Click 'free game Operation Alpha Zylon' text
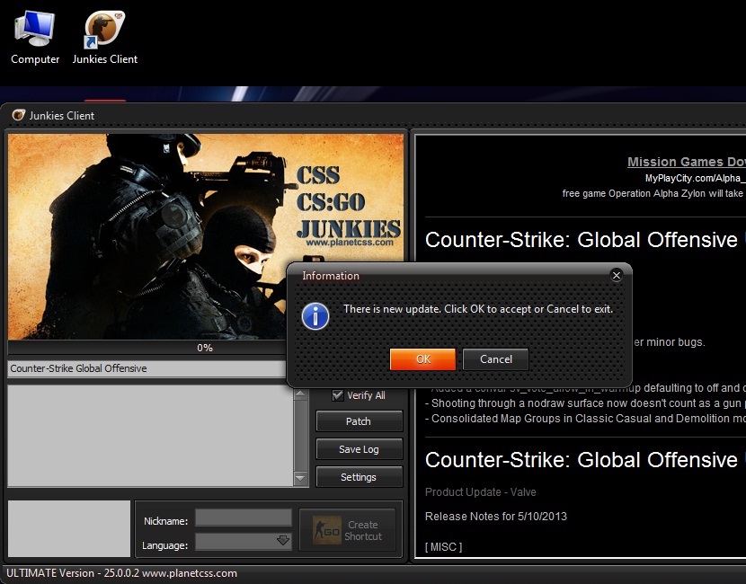This screenshot has width=746, height=584. (653, 193)
